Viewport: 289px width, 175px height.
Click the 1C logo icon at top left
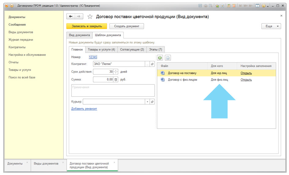click(7, 6)
